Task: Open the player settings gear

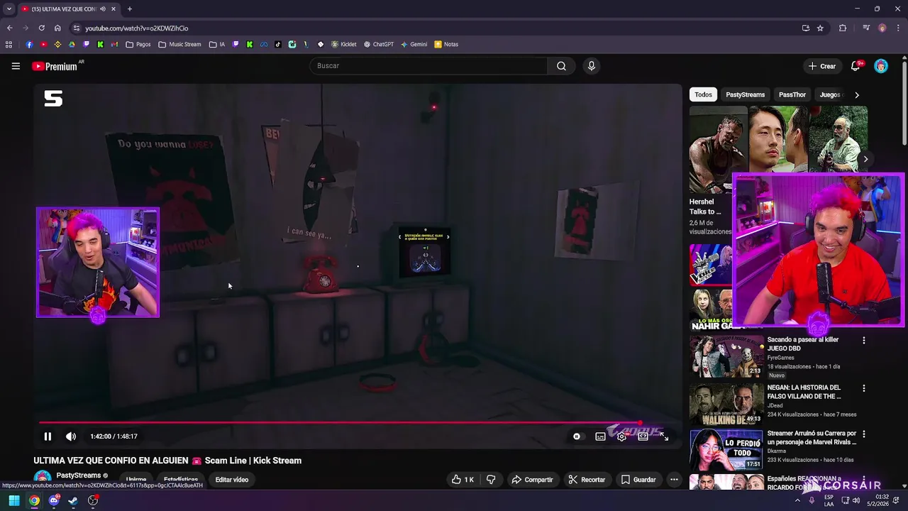Action: tap(621, 436)
